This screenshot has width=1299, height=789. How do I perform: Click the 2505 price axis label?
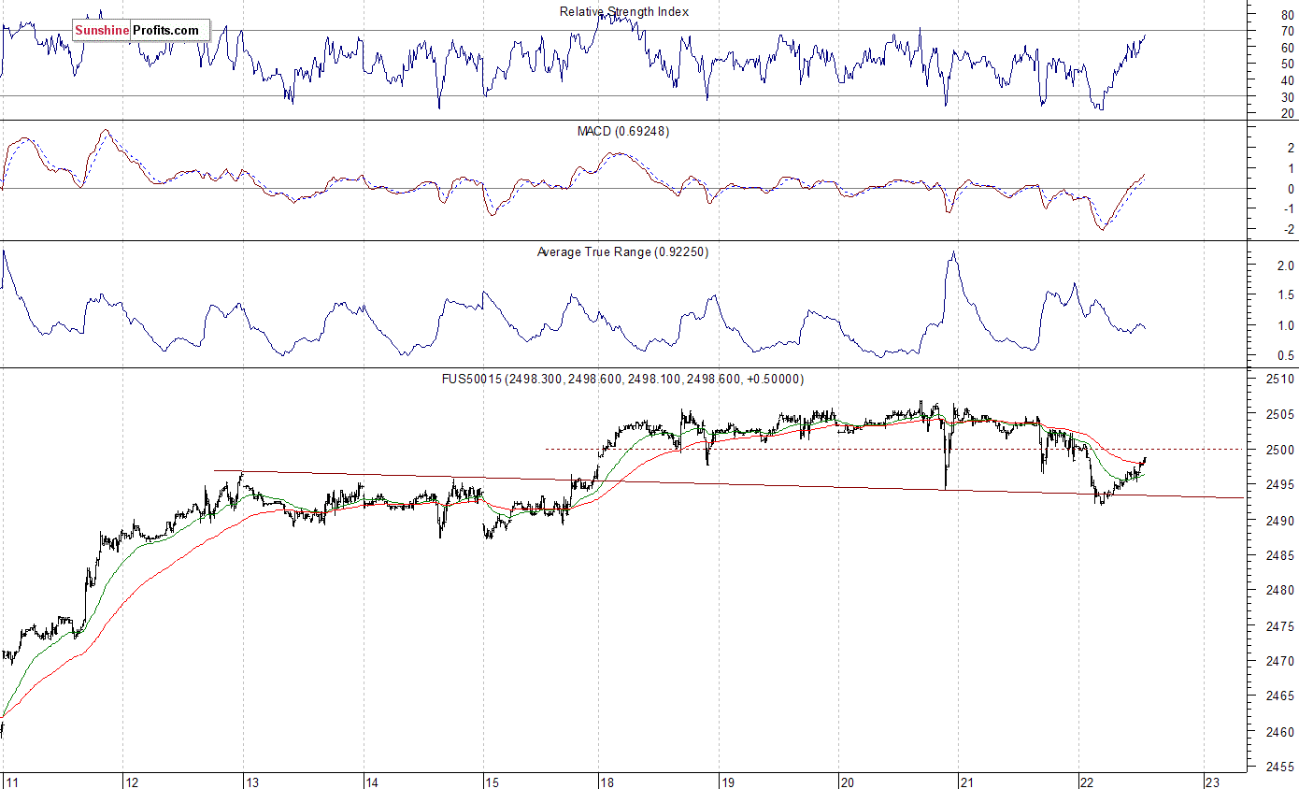pos(1280,414)
